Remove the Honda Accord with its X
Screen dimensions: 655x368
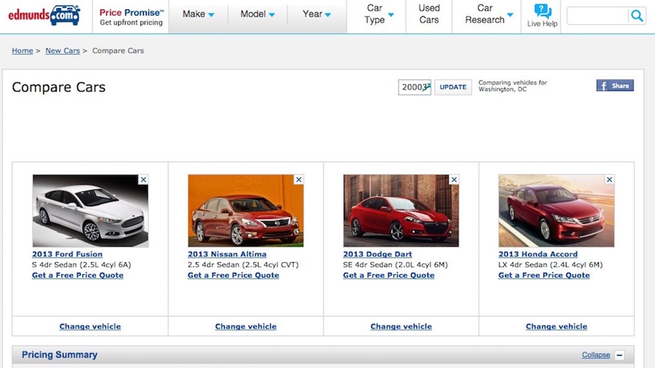tap(610, 179)
